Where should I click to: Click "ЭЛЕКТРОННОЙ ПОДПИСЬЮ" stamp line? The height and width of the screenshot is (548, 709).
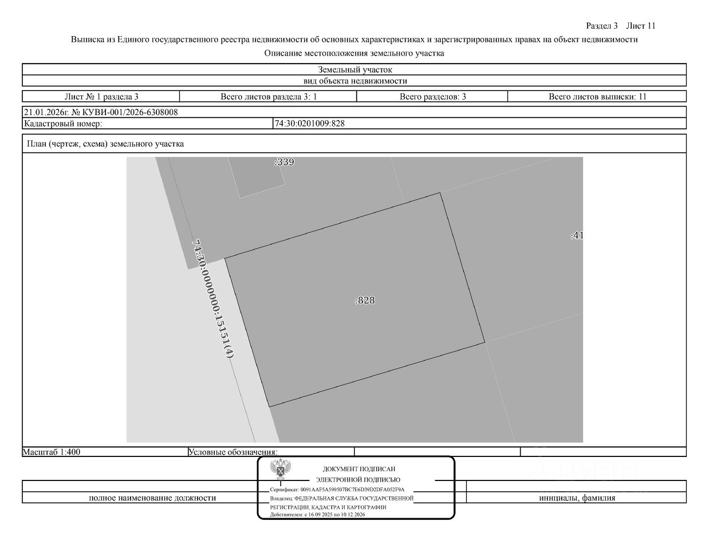[x=359, y=480]
